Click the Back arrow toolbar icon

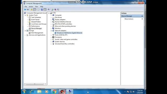click(25, 10)
